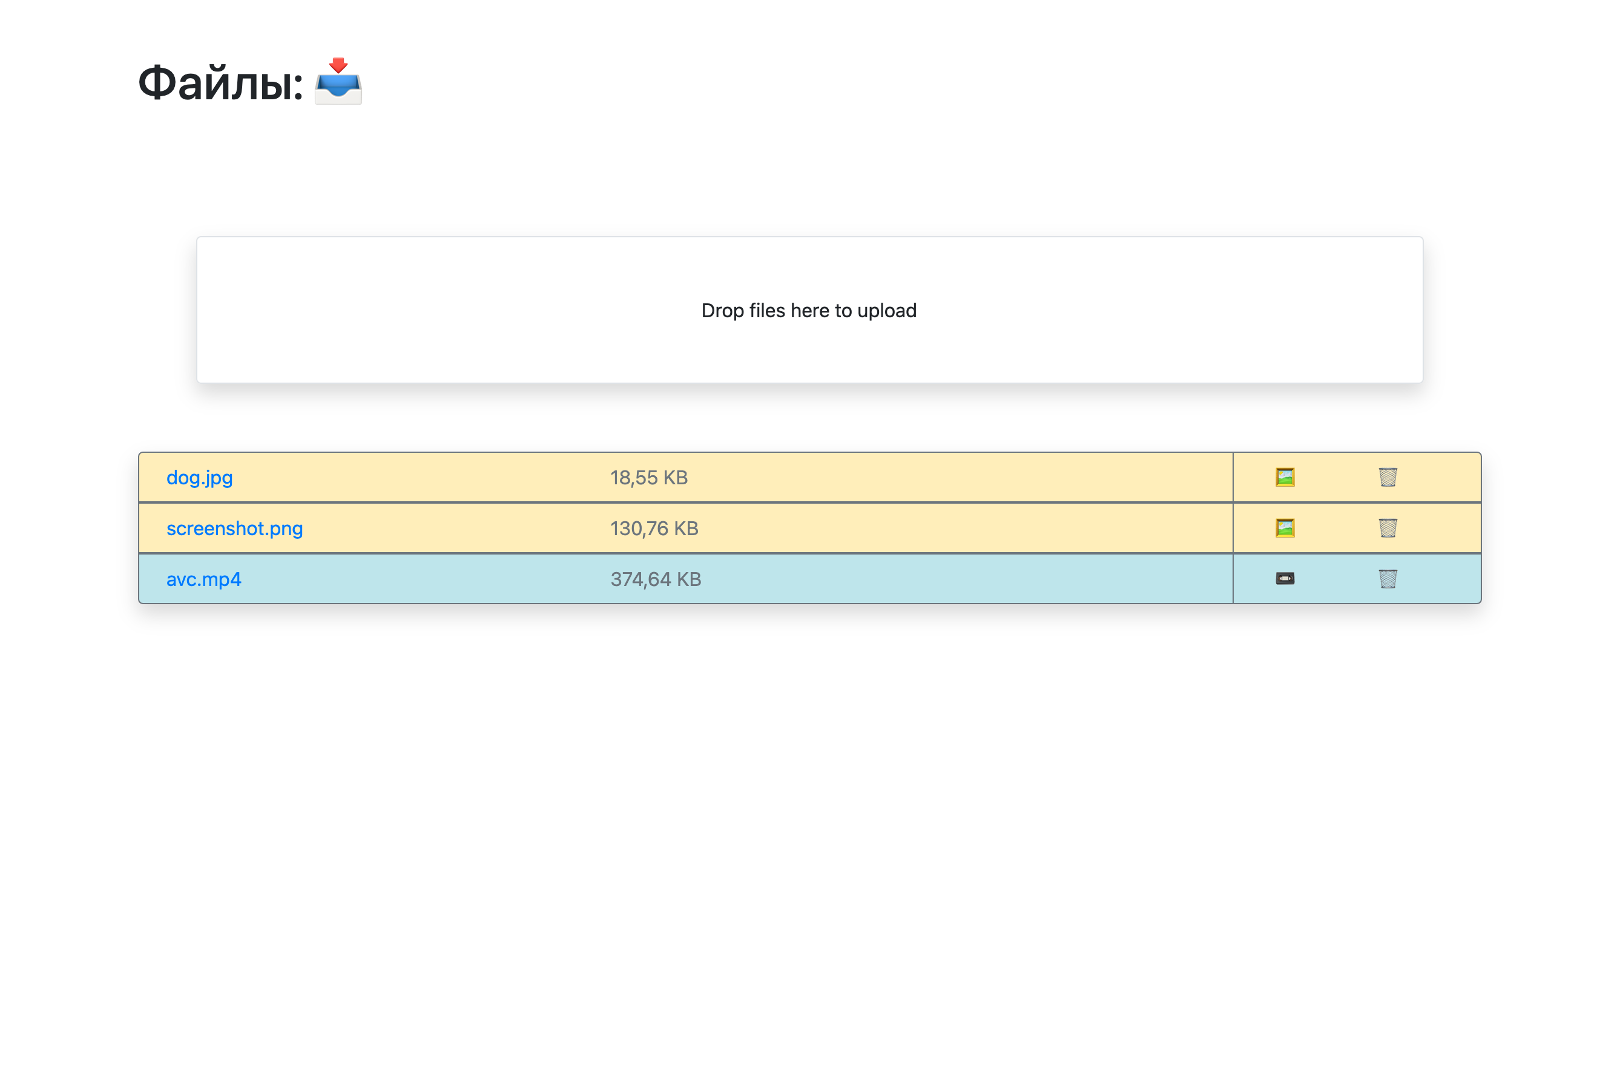Click the 130,76 KB size cell
The image size is (1620, 1080).
[x=654, y=528]
